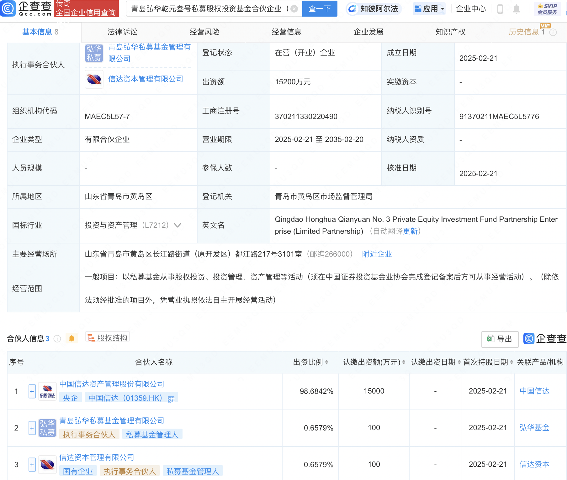Open related product 弘华基金 link

(534, 428)
